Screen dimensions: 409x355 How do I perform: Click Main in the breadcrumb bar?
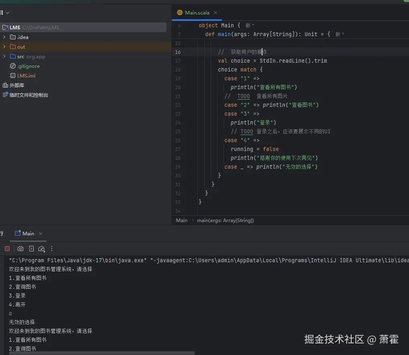coord(181,220)
